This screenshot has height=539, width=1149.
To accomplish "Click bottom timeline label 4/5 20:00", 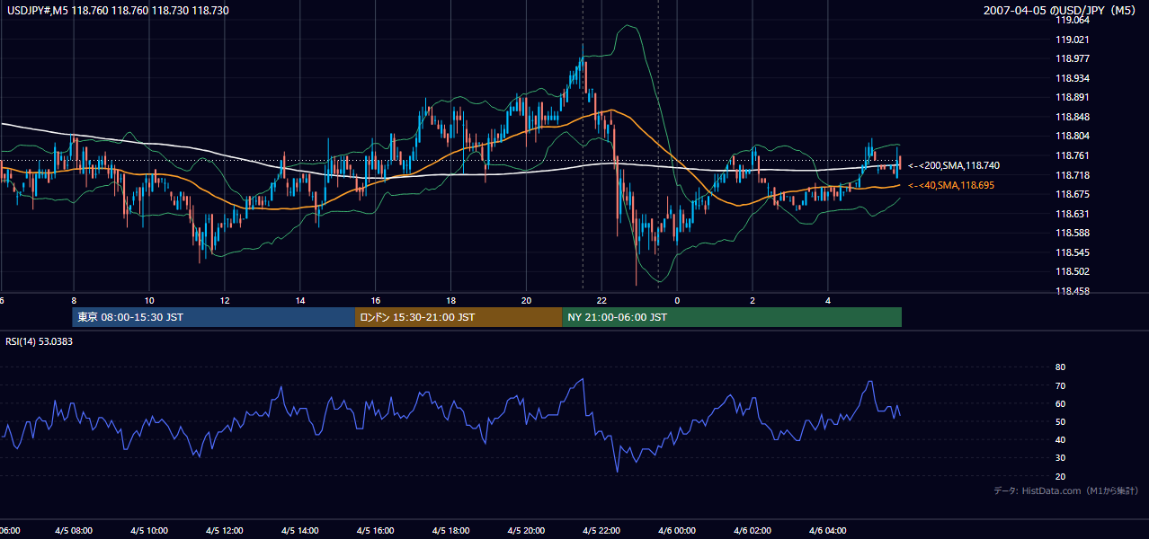I will tap(527, 531).
